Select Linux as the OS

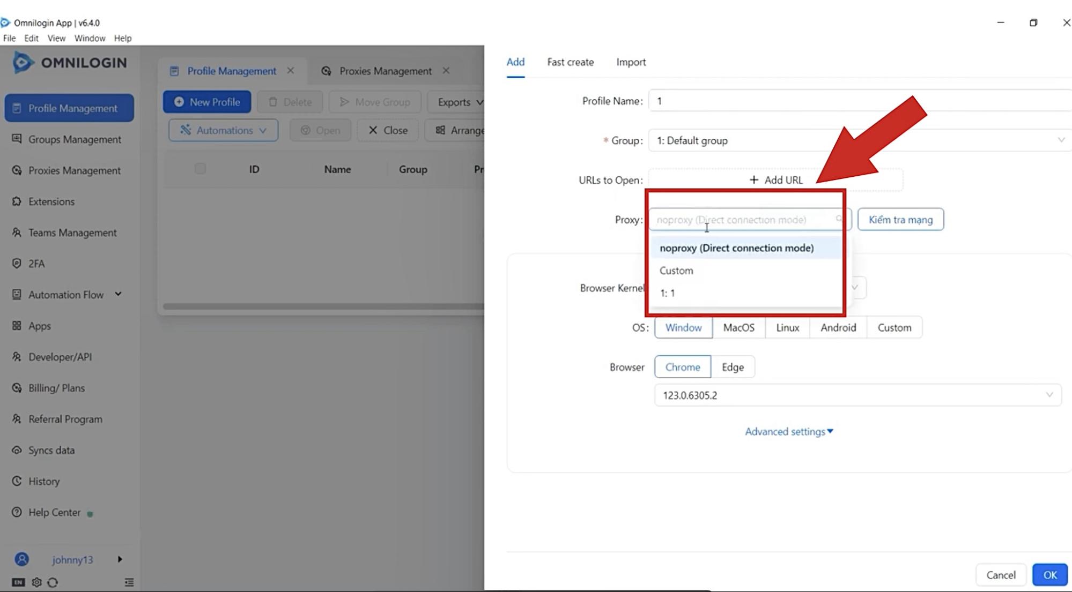tap(787, 327)
